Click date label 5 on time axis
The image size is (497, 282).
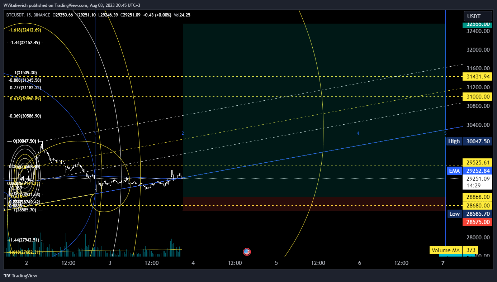tap(276, 263)
